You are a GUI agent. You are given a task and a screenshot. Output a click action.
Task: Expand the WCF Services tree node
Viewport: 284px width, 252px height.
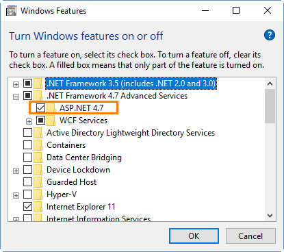pos(29,121)
